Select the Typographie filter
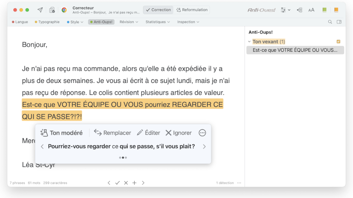353x198 pixels. point(47,22)
